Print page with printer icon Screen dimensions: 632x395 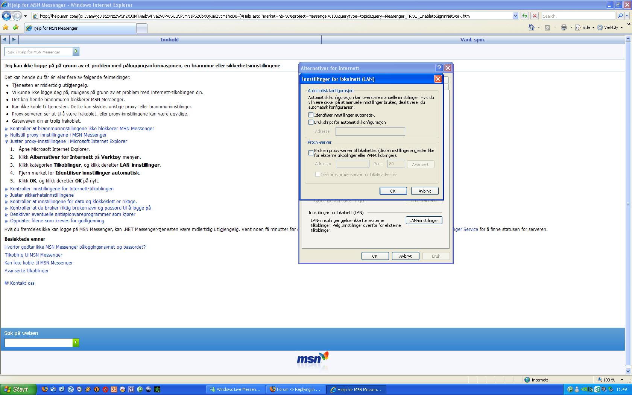click(564, 27)
